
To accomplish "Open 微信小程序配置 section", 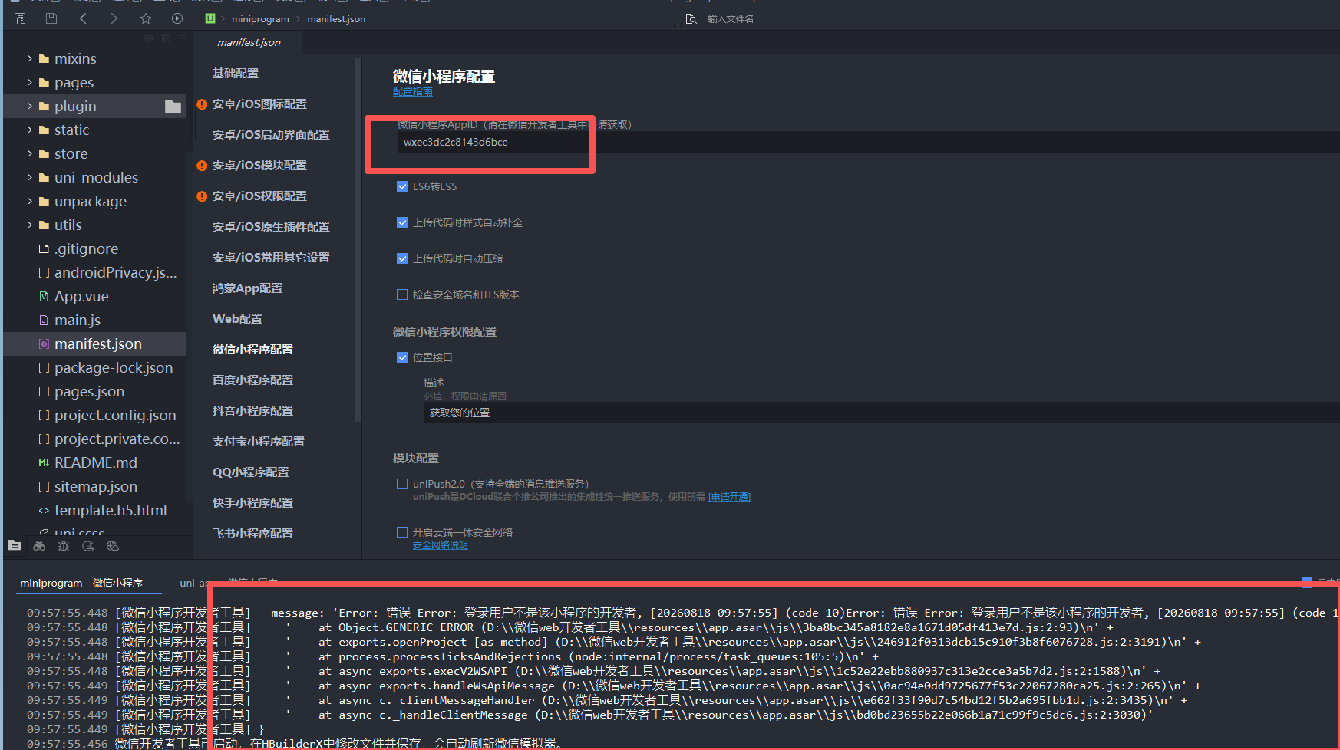I will click(x=252, y=350).
